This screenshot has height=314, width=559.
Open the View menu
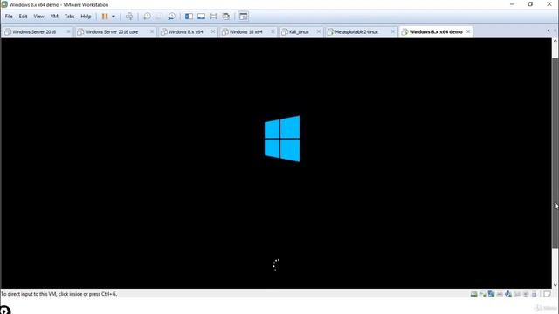point(38,17)
